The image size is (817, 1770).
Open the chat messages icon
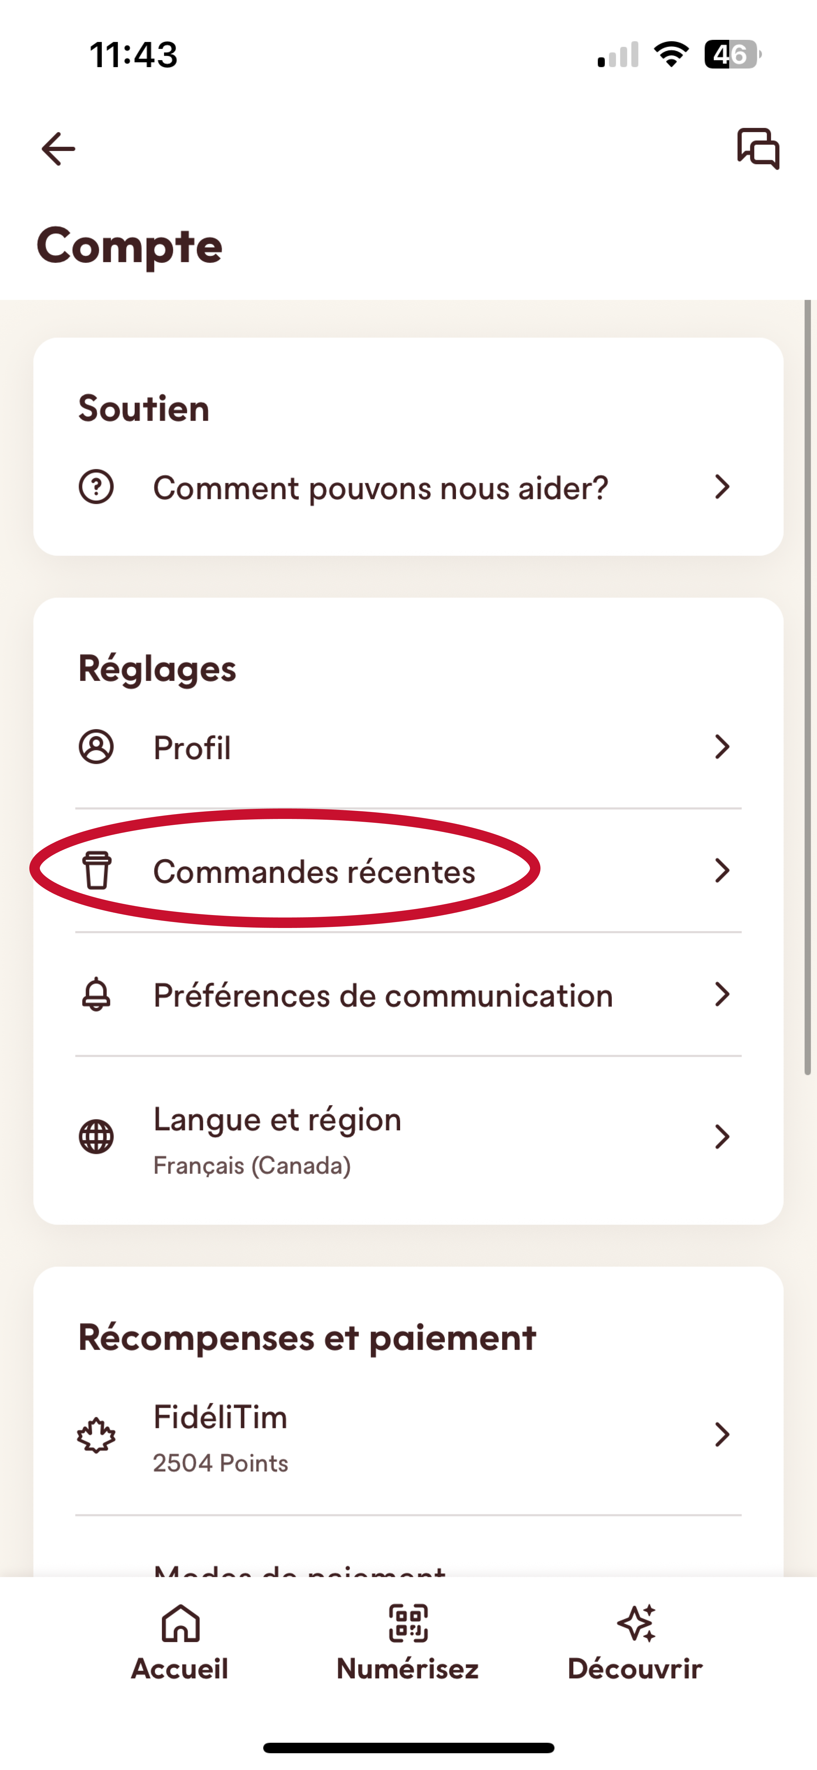[x=758, y=148]
